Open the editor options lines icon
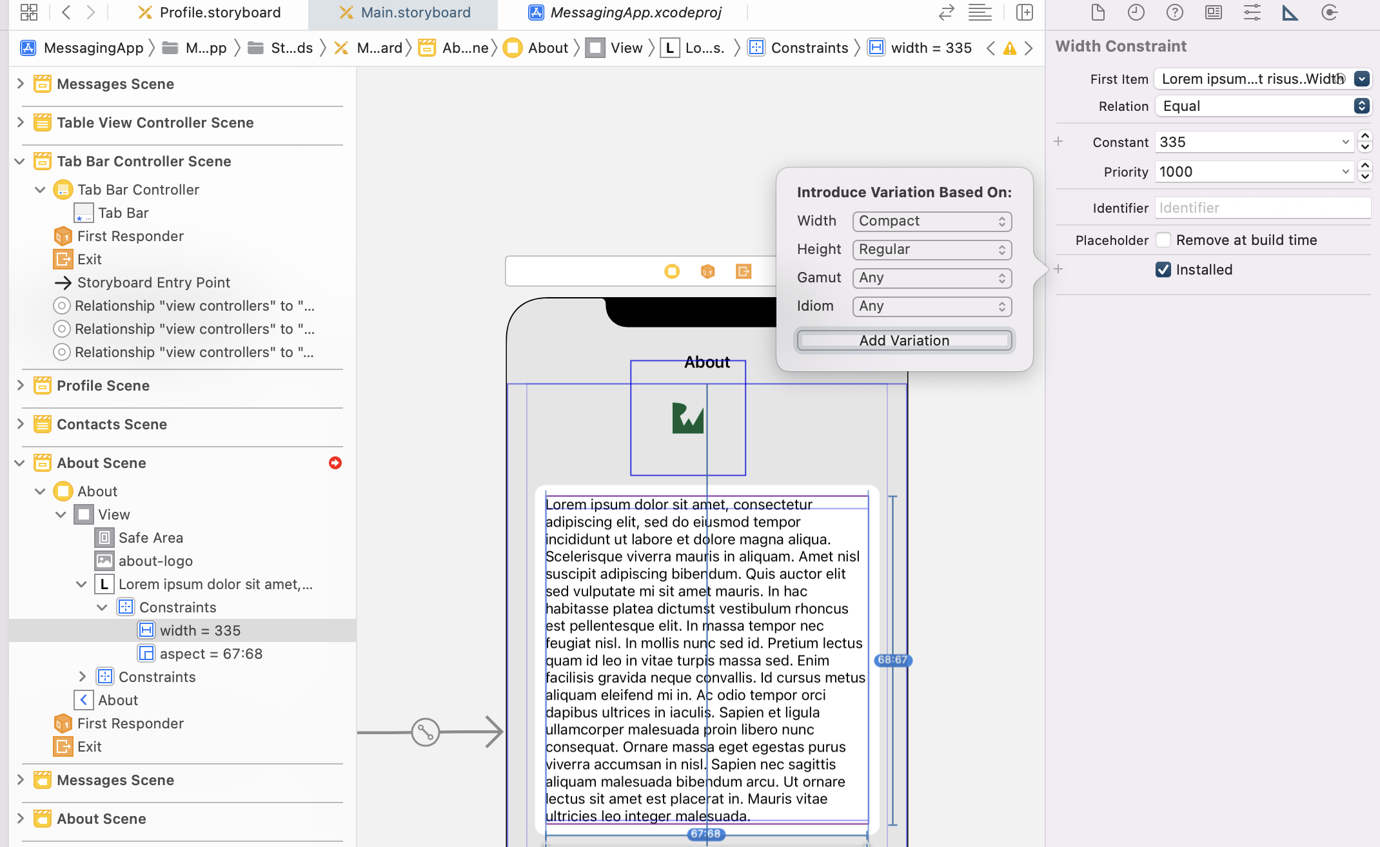Image resolution: width=1380 pixels, height=847 pixels. pyautogui.click(x=980, y=12)
